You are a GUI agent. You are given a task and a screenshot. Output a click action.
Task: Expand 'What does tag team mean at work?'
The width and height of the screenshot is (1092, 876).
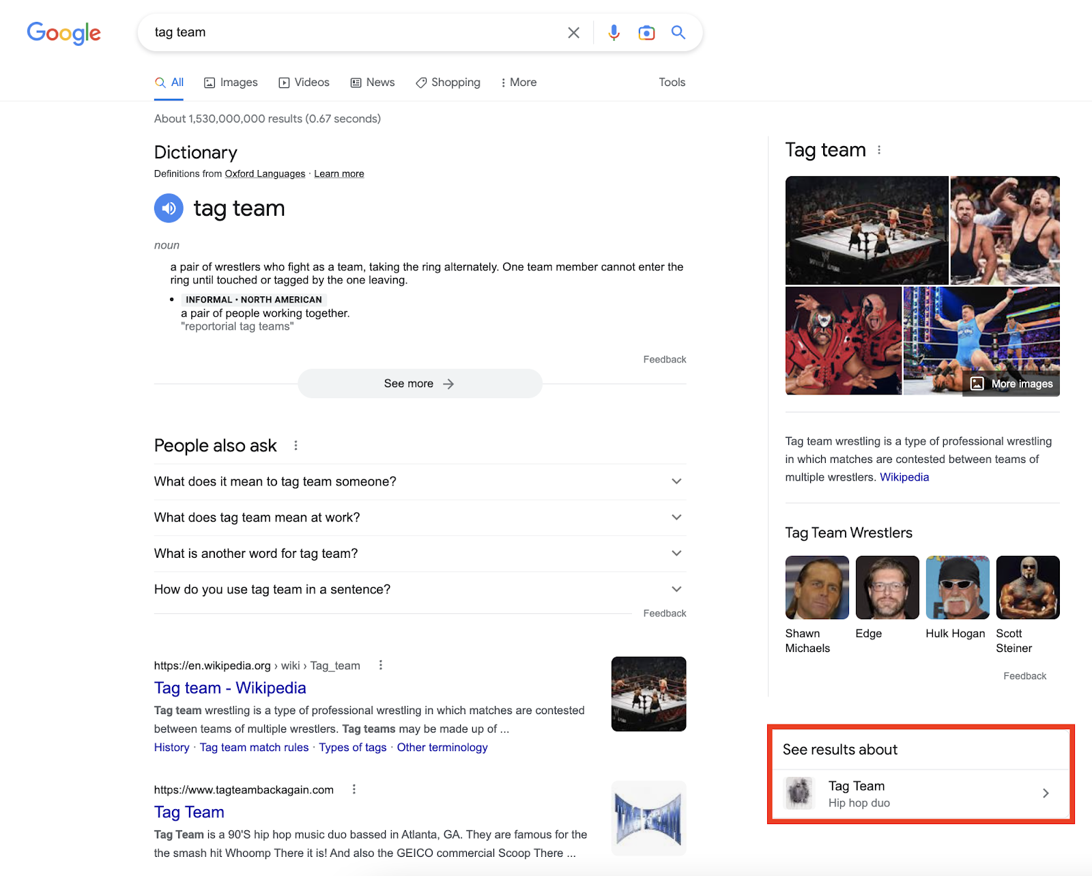[420, 518]
